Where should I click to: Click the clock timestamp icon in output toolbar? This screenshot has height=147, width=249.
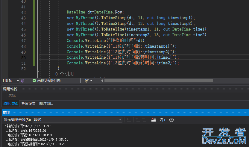(x=171, y=120)
